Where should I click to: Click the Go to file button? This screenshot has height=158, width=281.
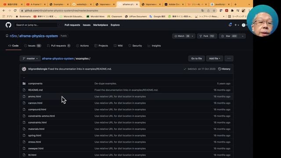coord(196,58)
